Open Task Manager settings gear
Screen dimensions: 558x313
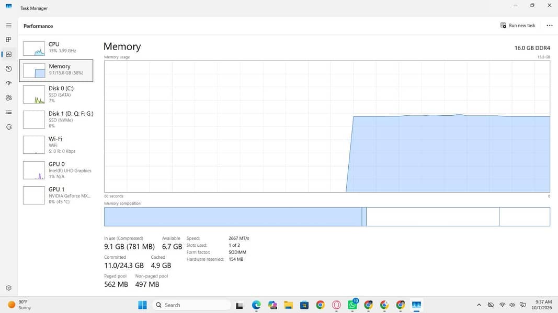point(9,288)
